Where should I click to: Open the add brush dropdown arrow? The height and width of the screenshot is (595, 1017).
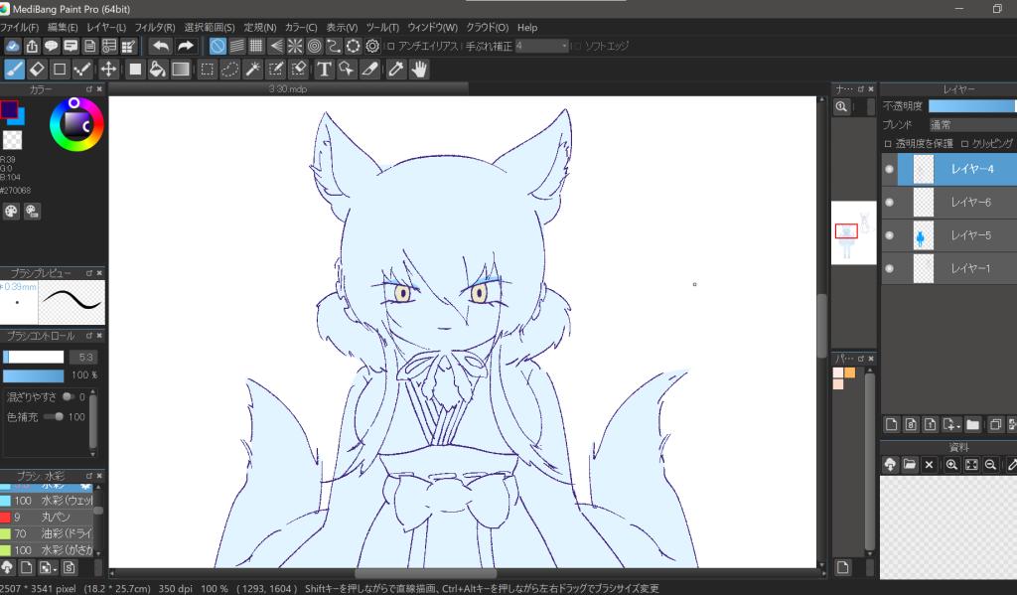coord(55,568)
